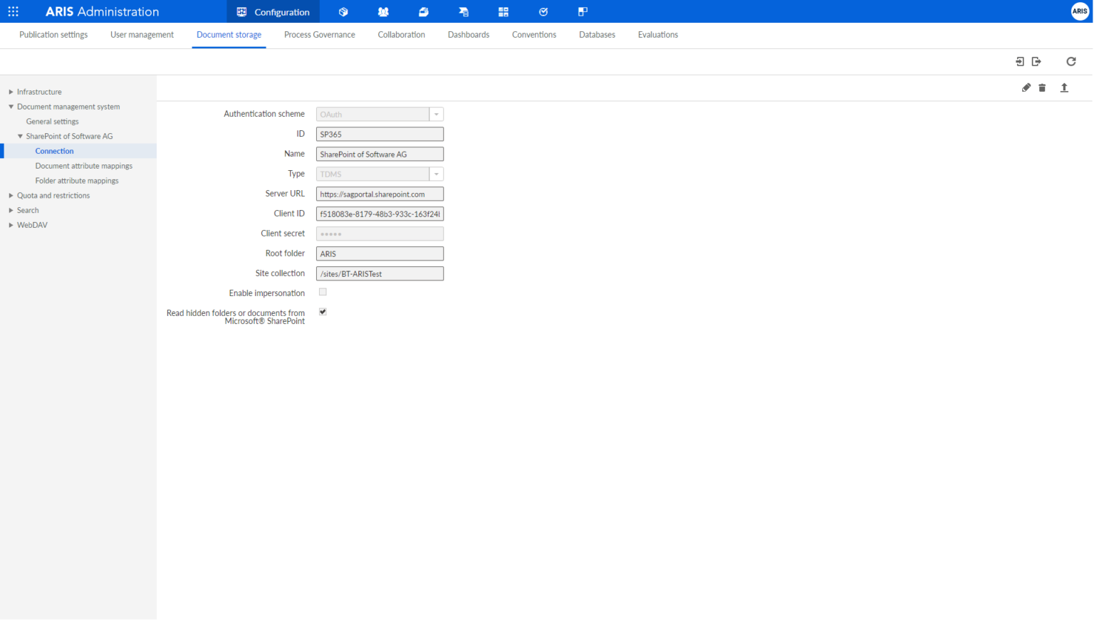Viewport: 1094px width, 620px height.
Task: Click the import configuration icon
Action: 1019,62
